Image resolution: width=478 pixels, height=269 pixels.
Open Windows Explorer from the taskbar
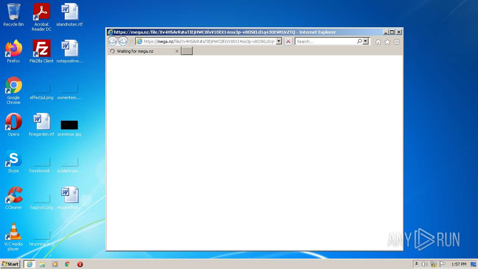tap(42, 264)
